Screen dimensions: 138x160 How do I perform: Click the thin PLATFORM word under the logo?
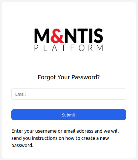pos(69,48)
